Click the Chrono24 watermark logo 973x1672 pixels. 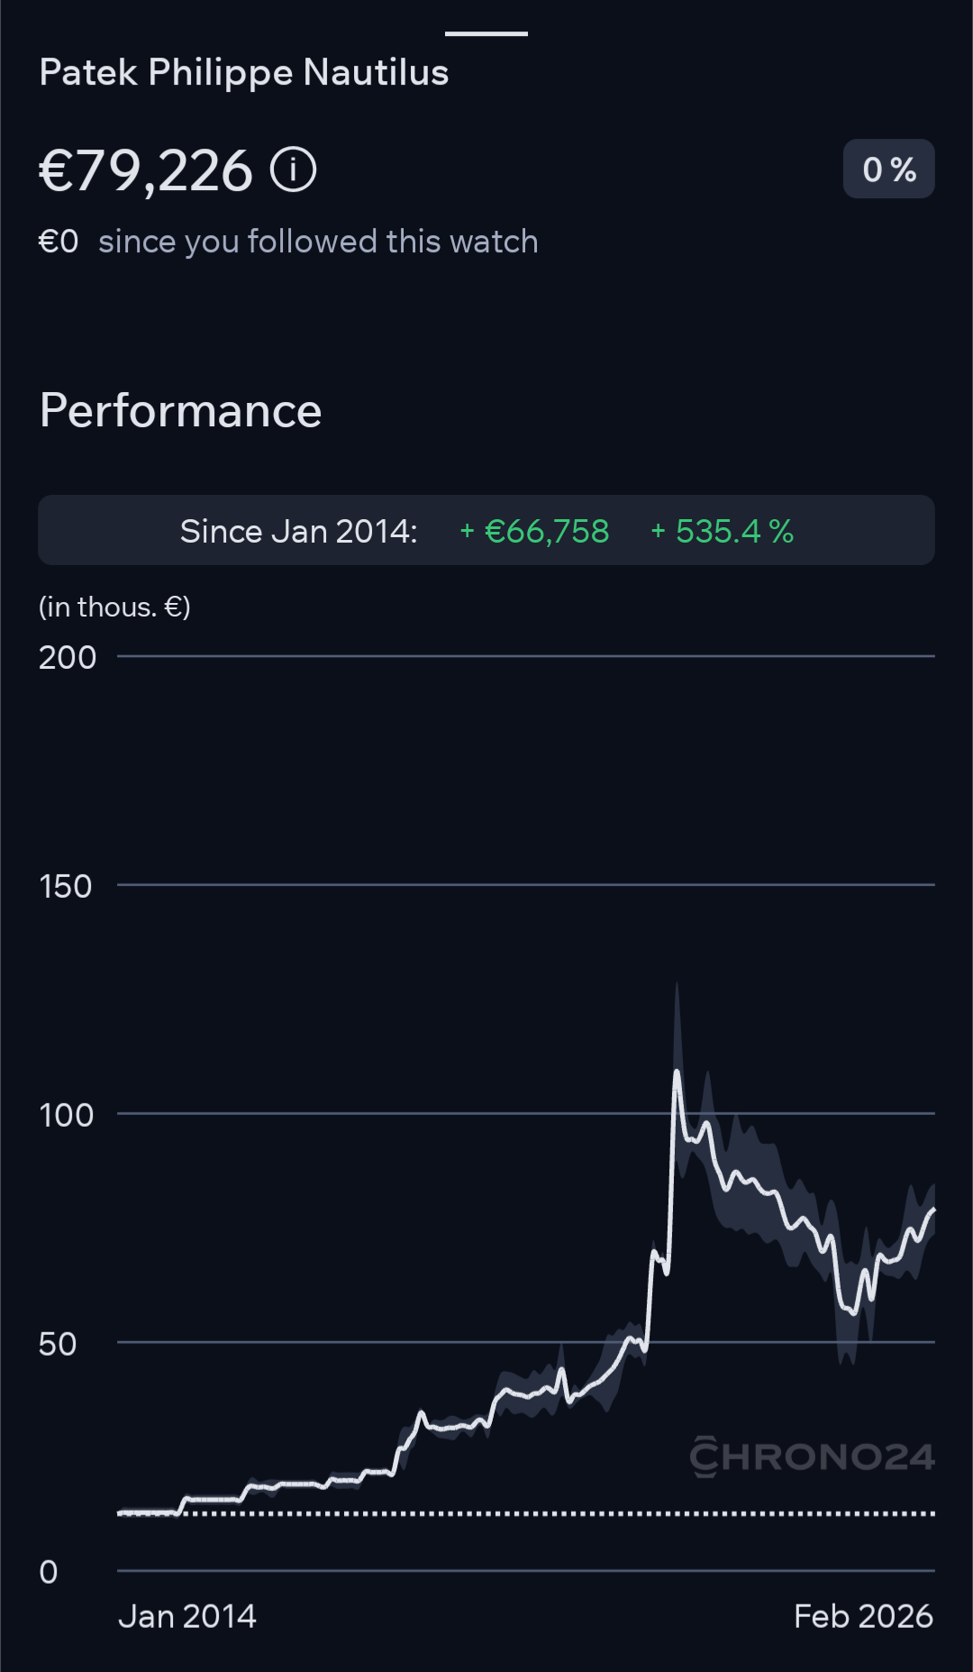click(812, 1457)
